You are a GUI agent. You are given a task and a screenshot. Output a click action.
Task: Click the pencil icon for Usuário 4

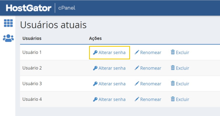tap(137, 99)
